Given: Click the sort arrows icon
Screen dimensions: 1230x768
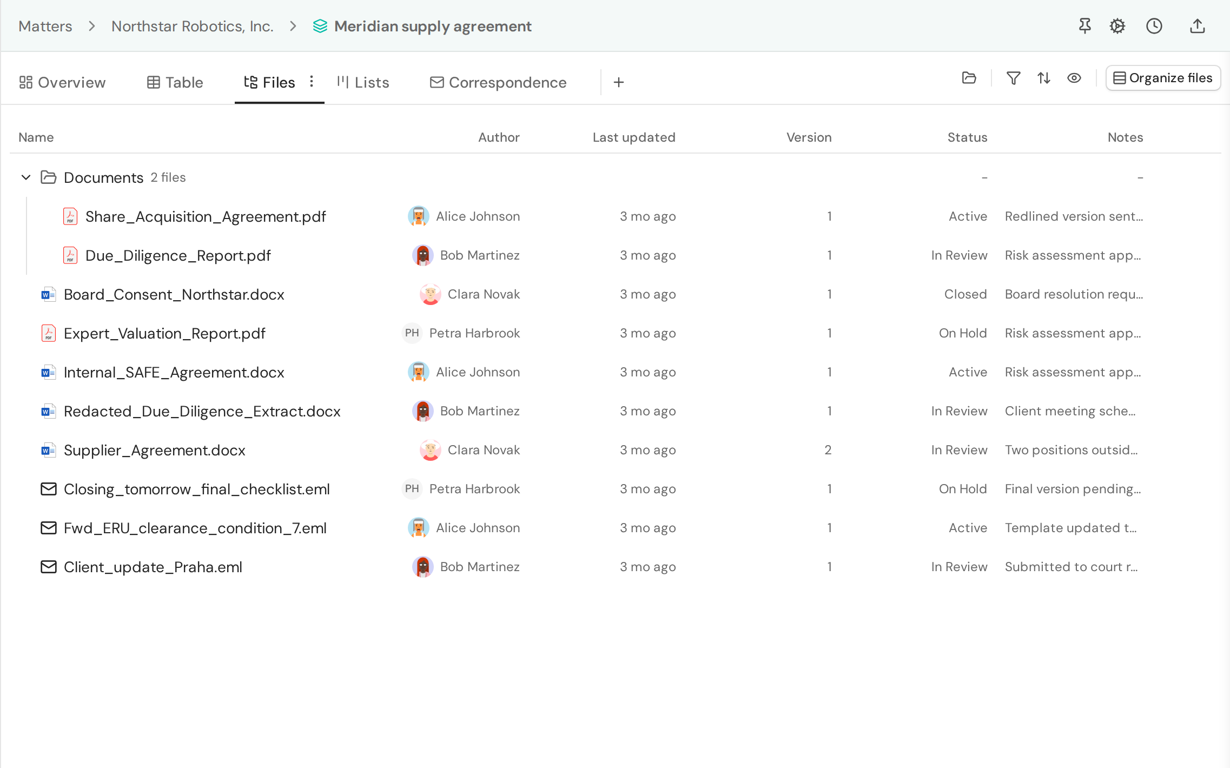Looking at the screenshot, I should point(1044,78).
